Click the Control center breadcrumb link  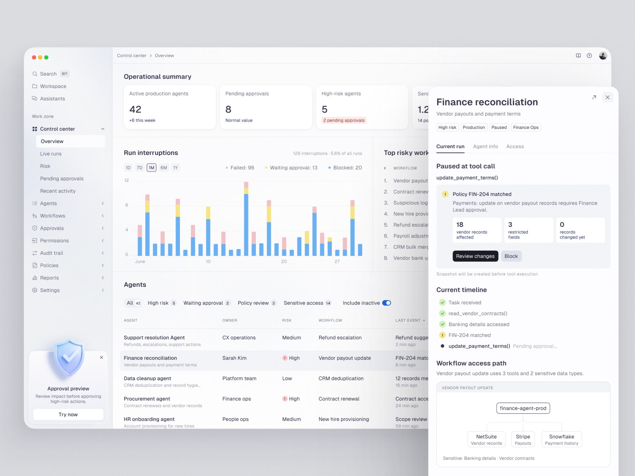point(131,55)
